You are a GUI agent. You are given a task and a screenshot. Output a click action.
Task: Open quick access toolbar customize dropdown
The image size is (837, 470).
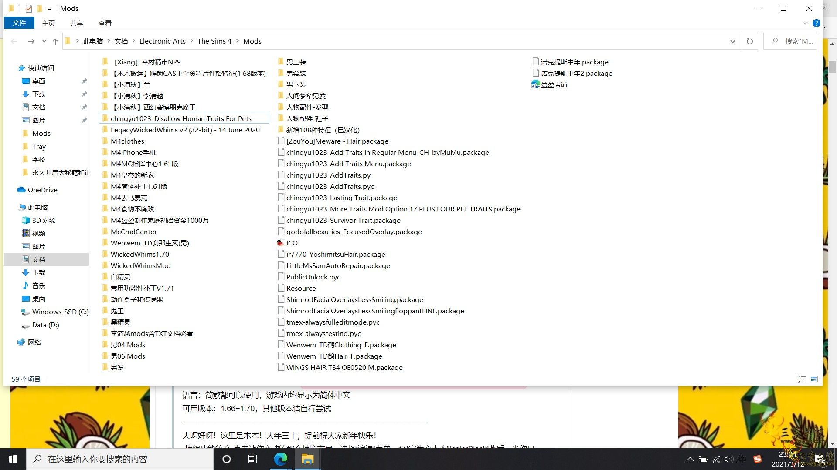point(49,8)
